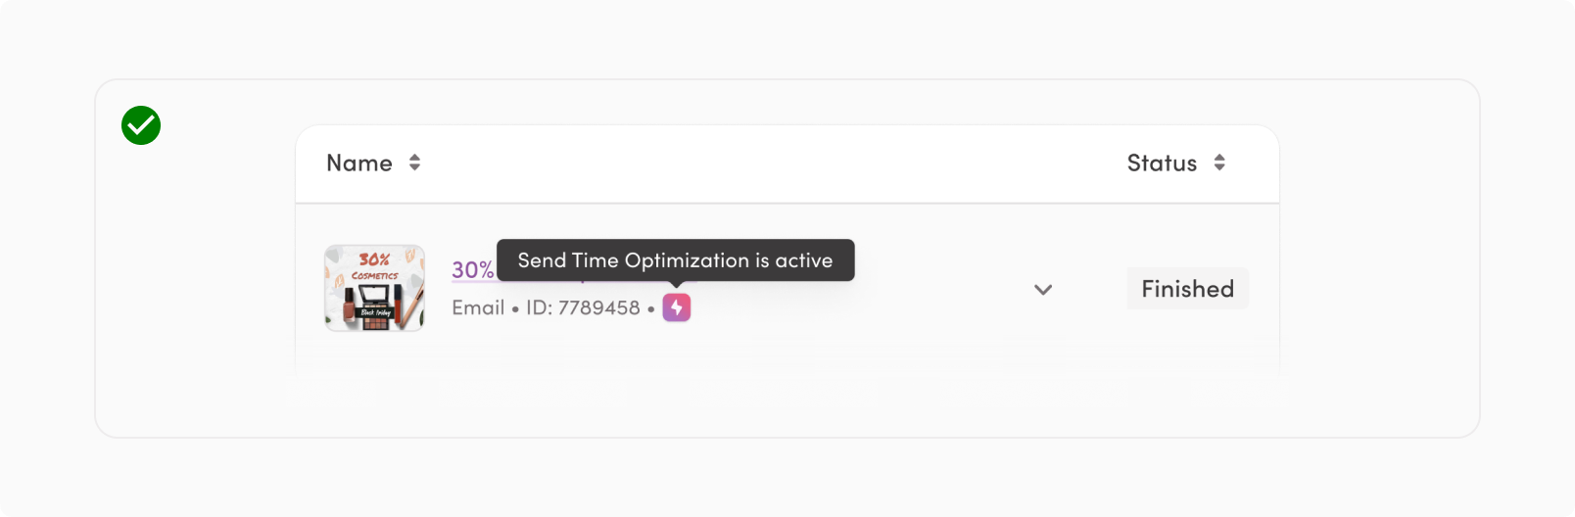Click empty header space between Name and Status
This screenshot has height=517, width=1575.
coord(764,163)
